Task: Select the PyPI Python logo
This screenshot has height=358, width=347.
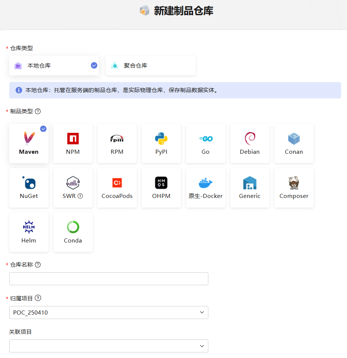Action: 161,139
